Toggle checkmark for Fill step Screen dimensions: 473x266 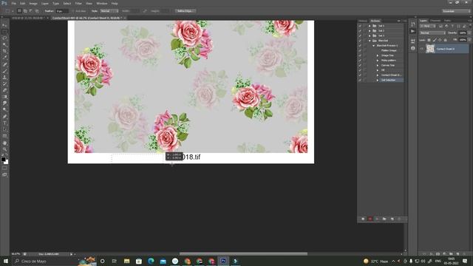[x=360, y=70]
